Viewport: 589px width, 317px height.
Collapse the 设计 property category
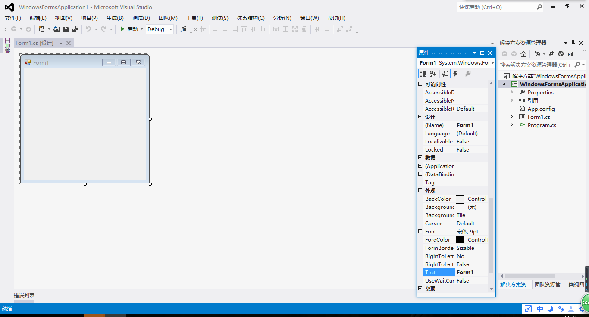(x=420, y=117)
